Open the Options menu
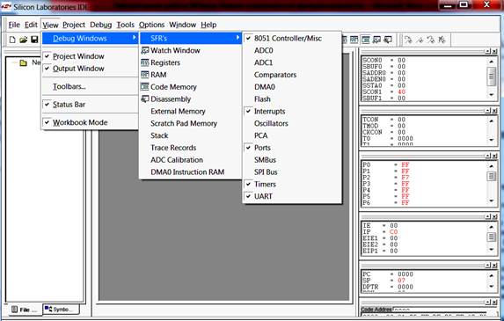The width and height of the screenshot is (504, 321). click(151, 25)
